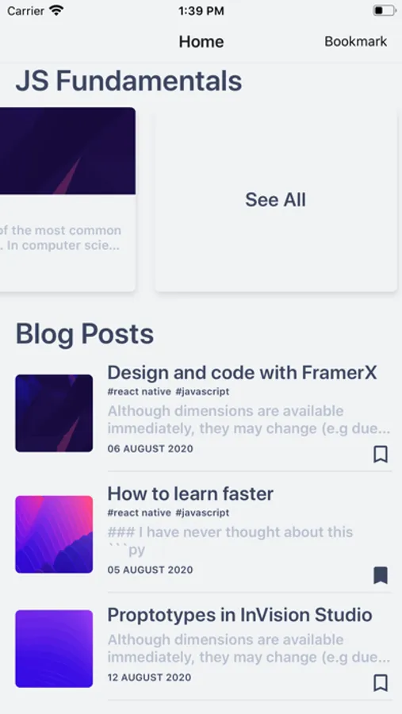Select #javascript tag under How to learn faster
The width and height of the screenshot is (402, 714).
pyautogui.click(x=202, y=512)
